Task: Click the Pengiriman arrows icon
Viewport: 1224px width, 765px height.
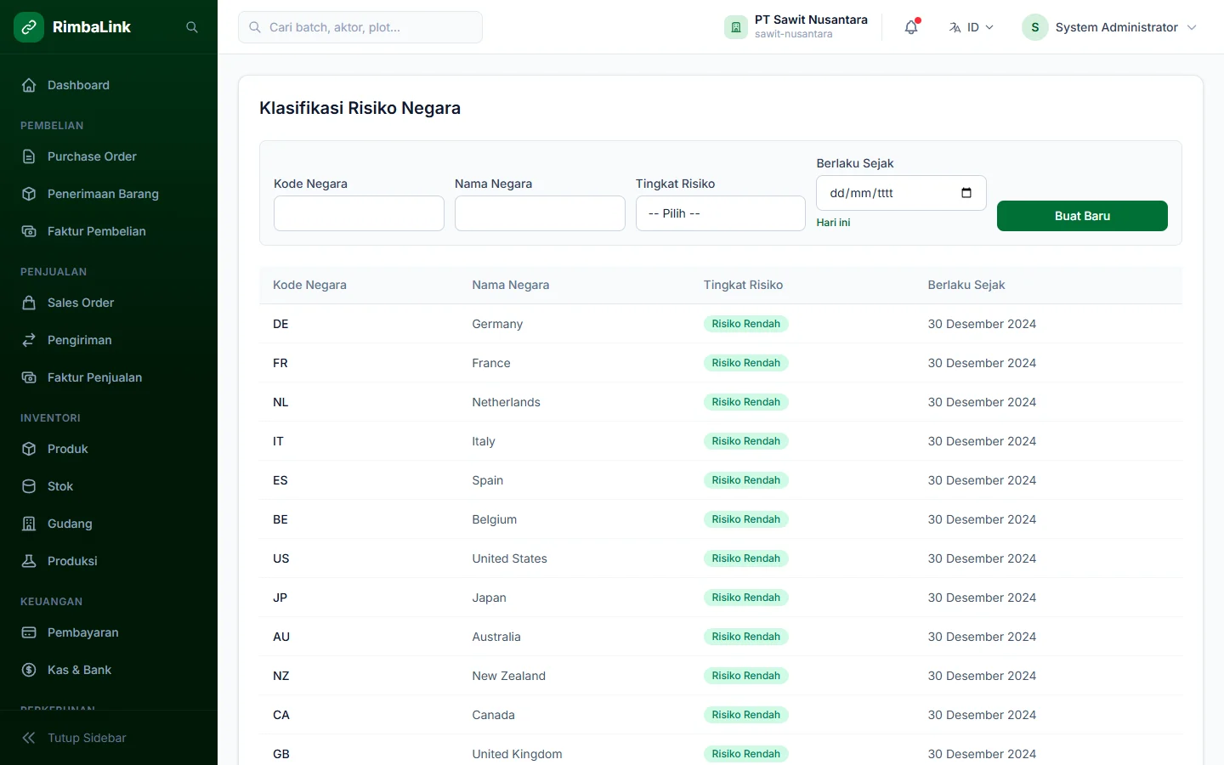Action: coord(29,340)
